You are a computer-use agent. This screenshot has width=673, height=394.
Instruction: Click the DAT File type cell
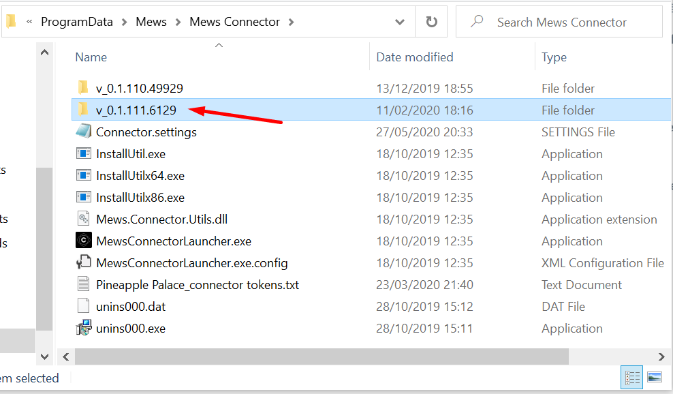tap(563, 307)
